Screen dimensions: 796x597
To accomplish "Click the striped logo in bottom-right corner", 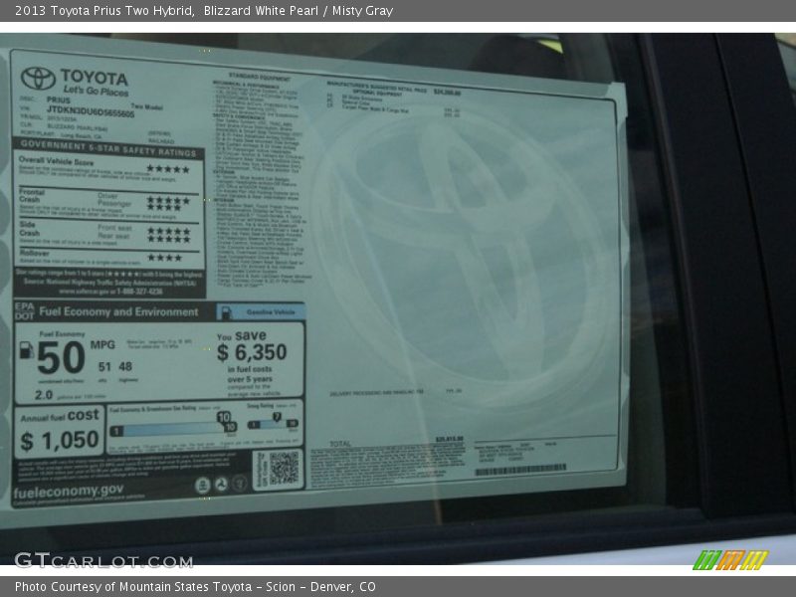I will pyautogui.click(x=729, y=560).
